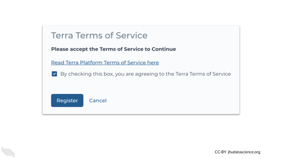Uncheck the Terra Terms of Service checkbox

54,74
